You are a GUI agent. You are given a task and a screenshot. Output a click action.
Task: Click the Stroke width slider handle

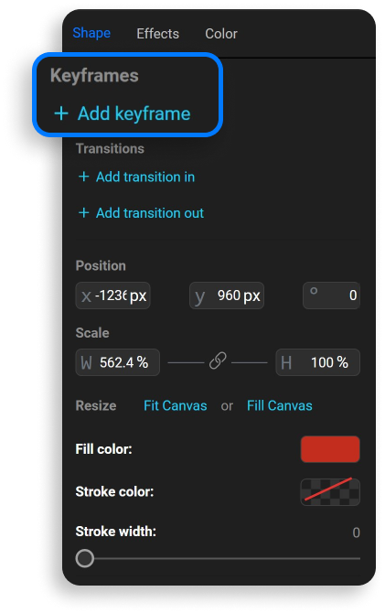(x=85, y=558)
